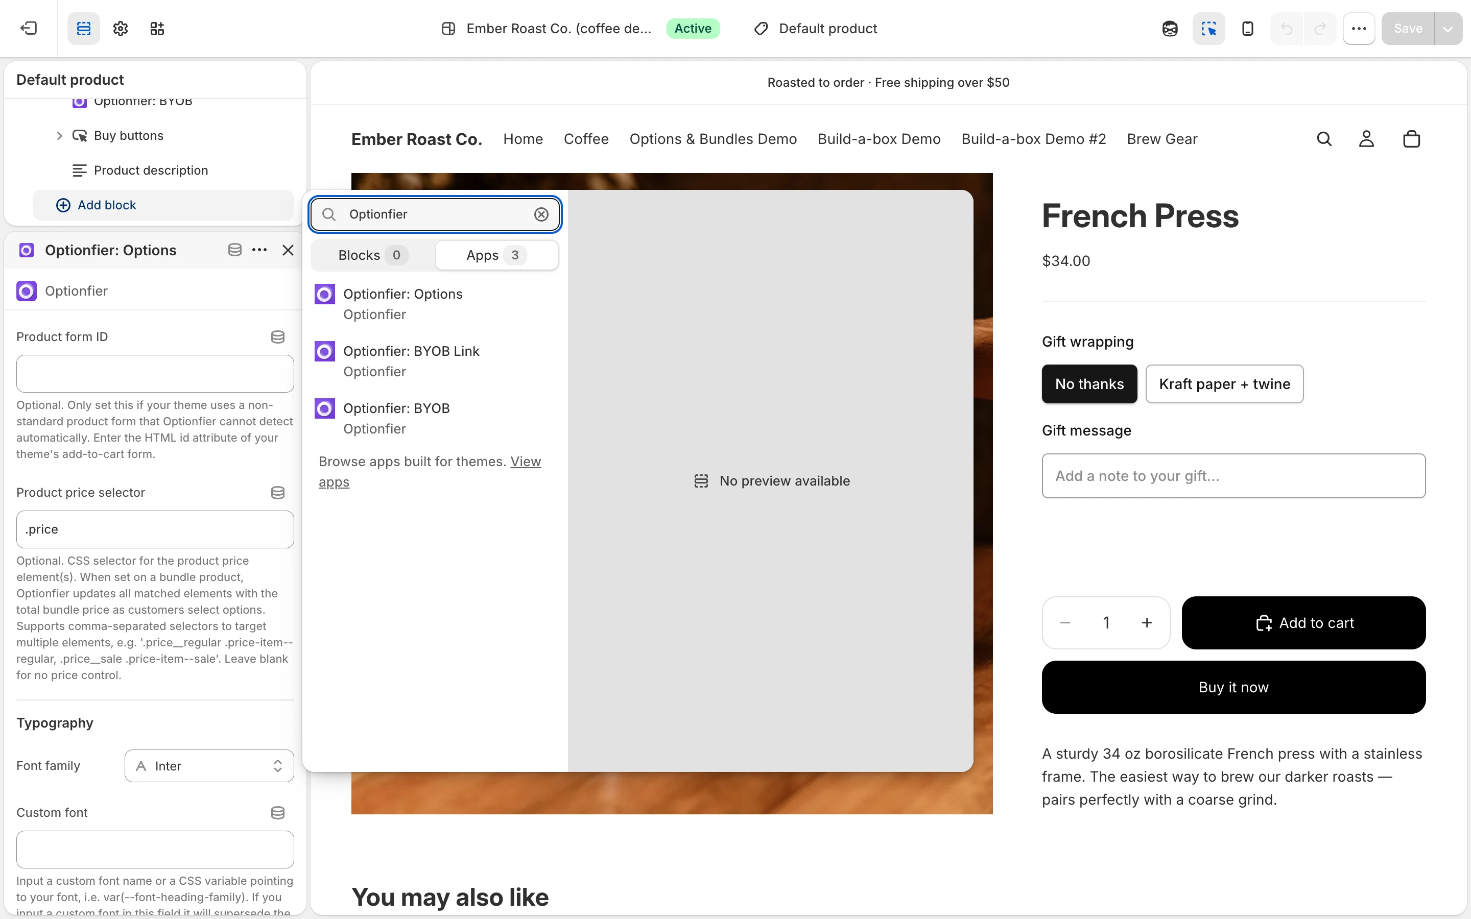The width and height of the screenshot is (1471, 919).
Task: Close the Optionfier: Options settings panel
Action: point(288,250)
